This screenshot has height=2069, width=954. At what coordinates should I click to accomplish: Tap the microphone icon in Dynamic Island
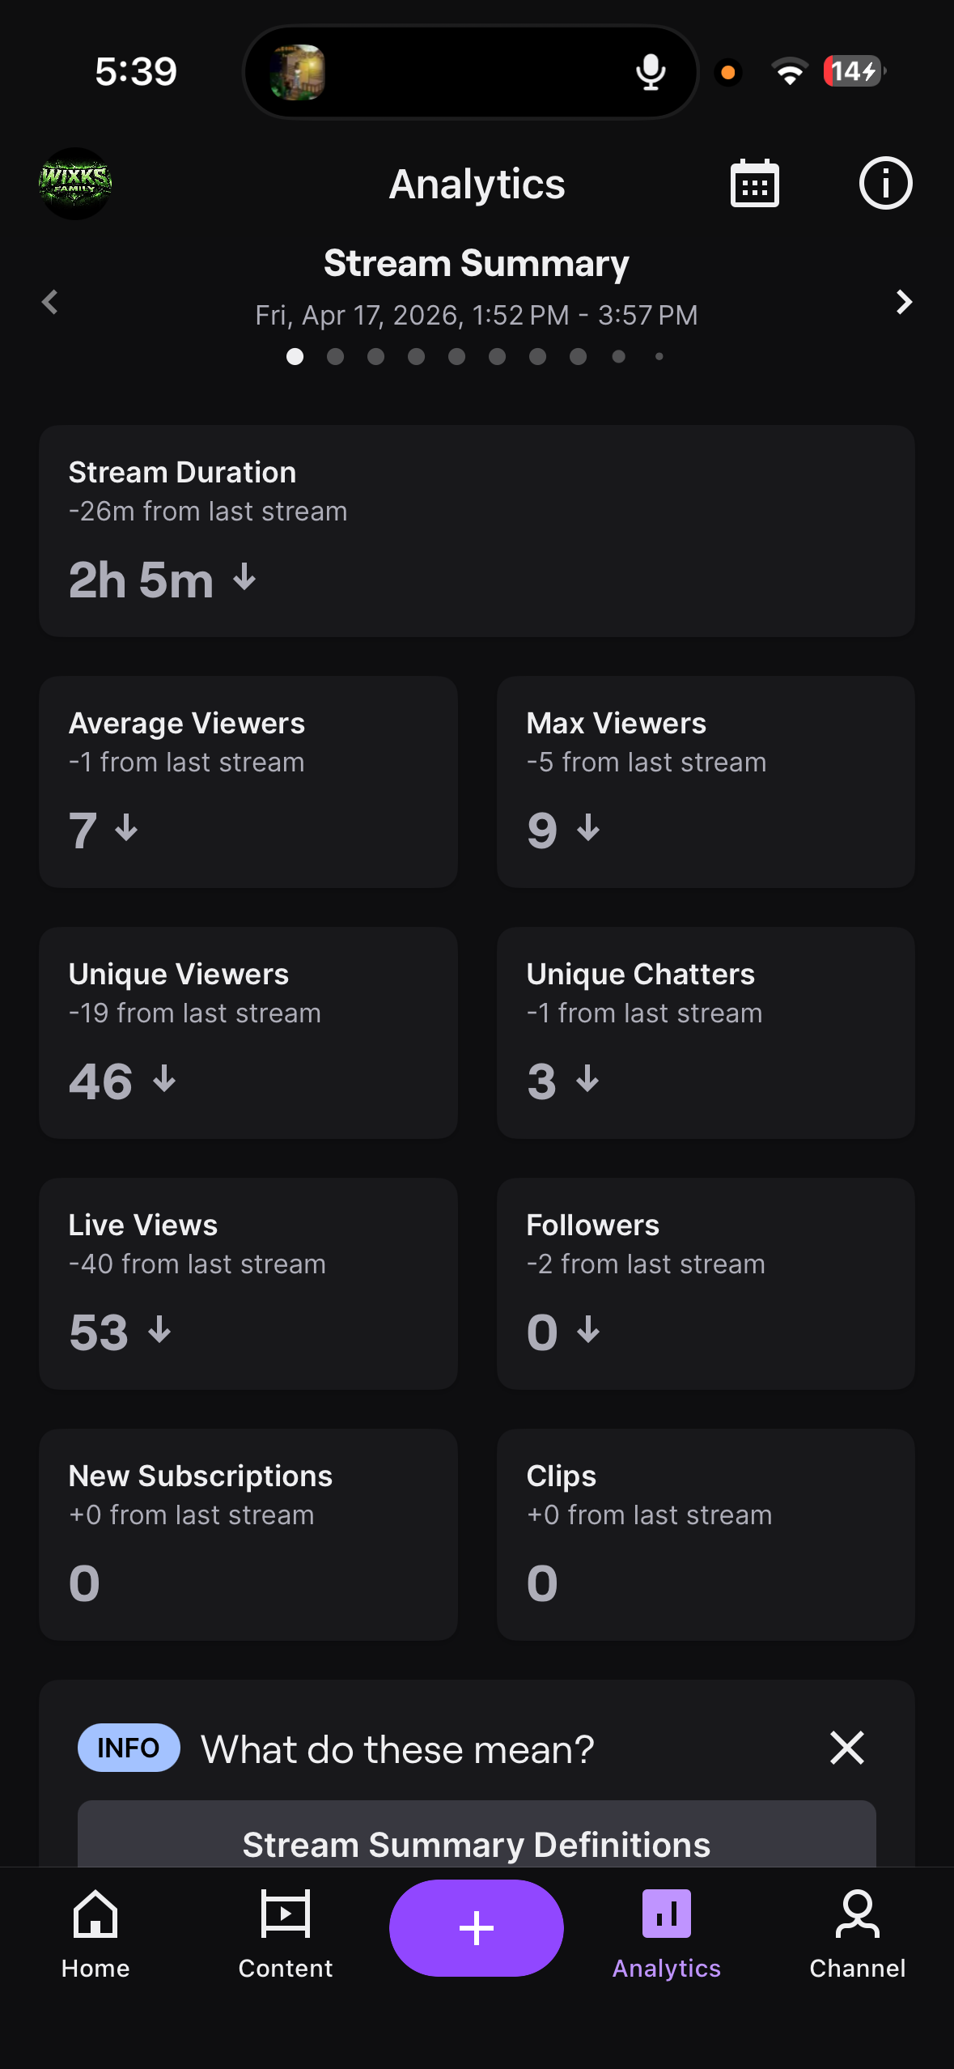(x=651, y=72)
